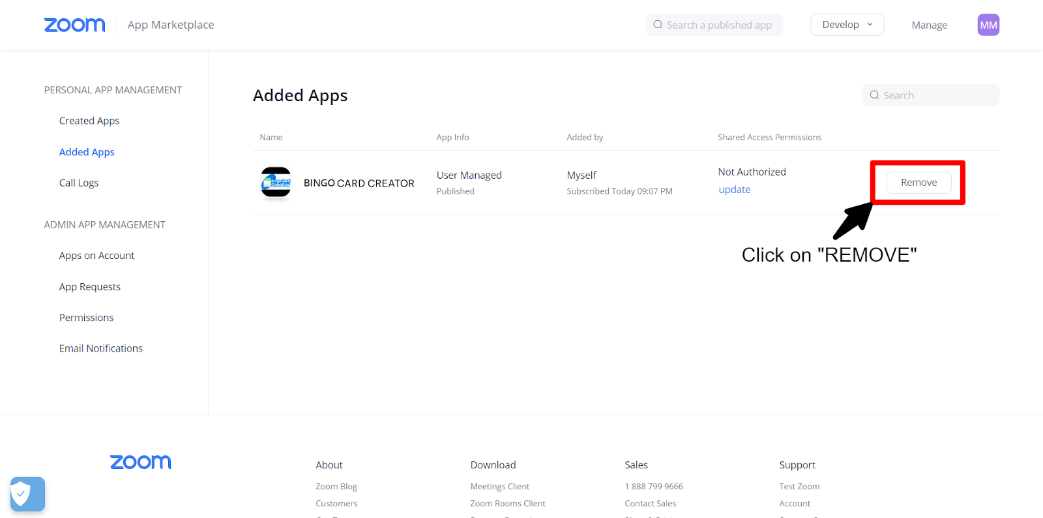Open the Manage page
Screen dimensions: 1043x518
[x=929, y=25]
